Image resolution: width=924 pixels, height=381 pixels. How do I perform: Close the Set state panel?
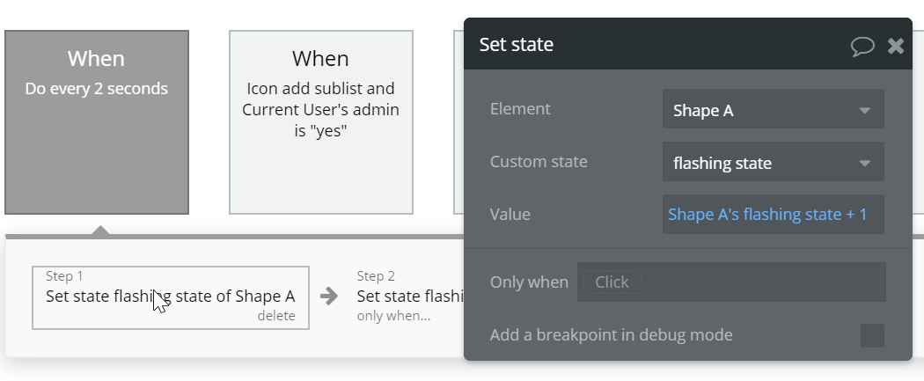pos(896,46)
